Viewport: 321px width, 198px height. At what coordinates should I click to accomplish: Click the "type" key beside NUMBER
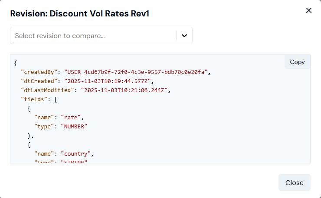point(44,126)
